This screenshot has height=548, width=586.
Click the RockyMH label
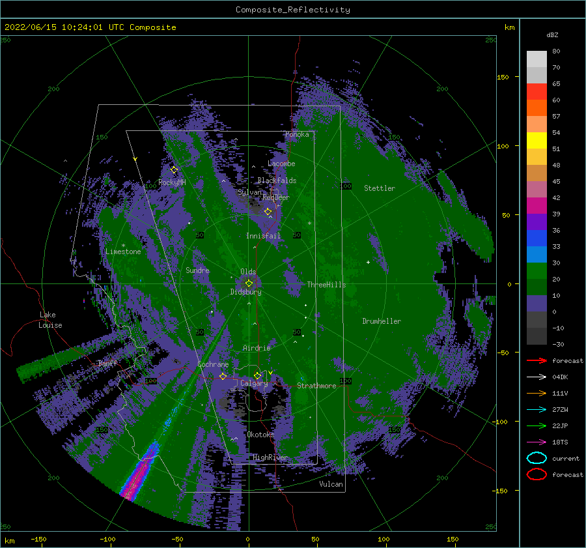coord(172,182)
